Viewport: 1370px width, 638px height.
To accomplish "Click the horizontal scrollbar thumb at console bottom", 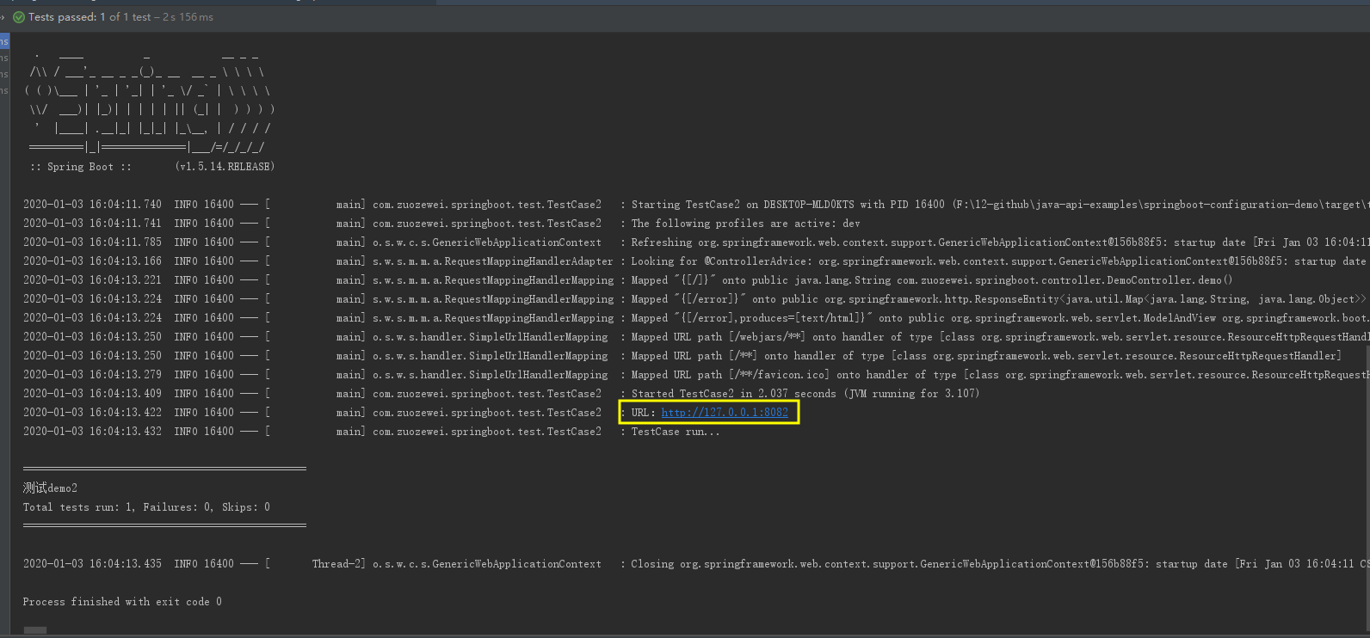I will [35, 630].
